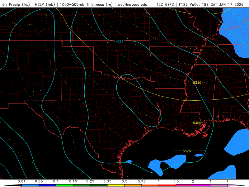
Task: Click the '1024' isobar contour label
Action: (119, 41)
